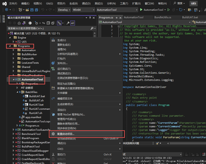
Task: Open the Win64 platform dropdown
Action: coord(83,10)
